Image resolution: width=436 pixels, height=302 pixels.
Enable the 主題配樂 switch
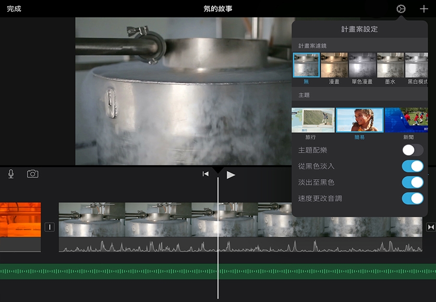click(413, 150)
